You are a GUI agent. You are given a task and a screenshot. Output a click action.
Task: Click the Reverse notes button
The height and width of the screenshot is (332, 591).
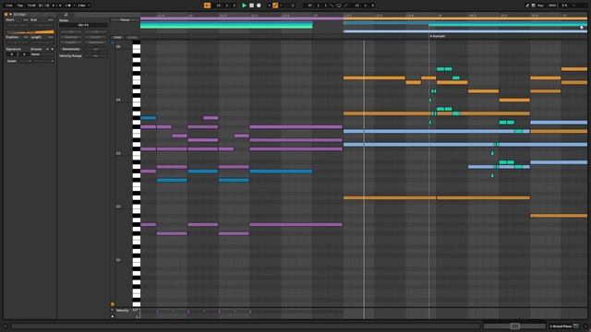coord(71,37)
